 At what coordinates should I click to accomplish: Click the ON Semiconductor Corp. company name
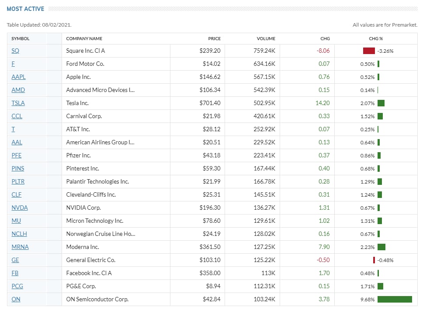pyautogui.click(x=97, y=299)
